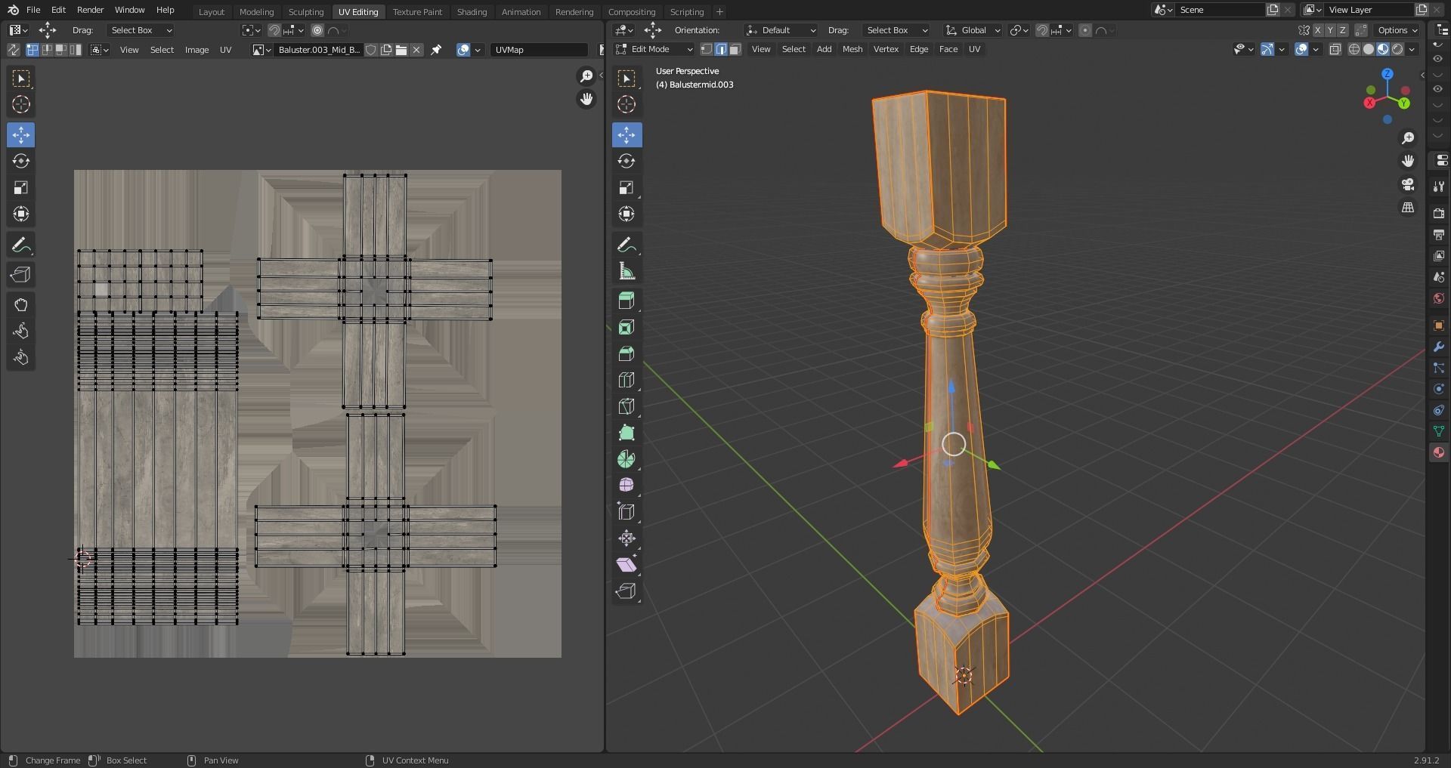This screenshot has width=1451, height=768.
Task: Switch to the Shading workspace tab
Action: pyautogui.click(x=472, y=12)
